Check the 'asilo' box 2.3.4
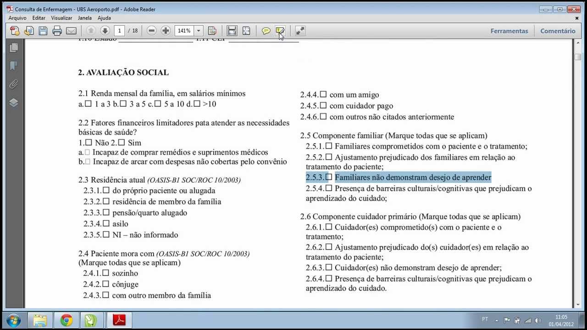 106,223
